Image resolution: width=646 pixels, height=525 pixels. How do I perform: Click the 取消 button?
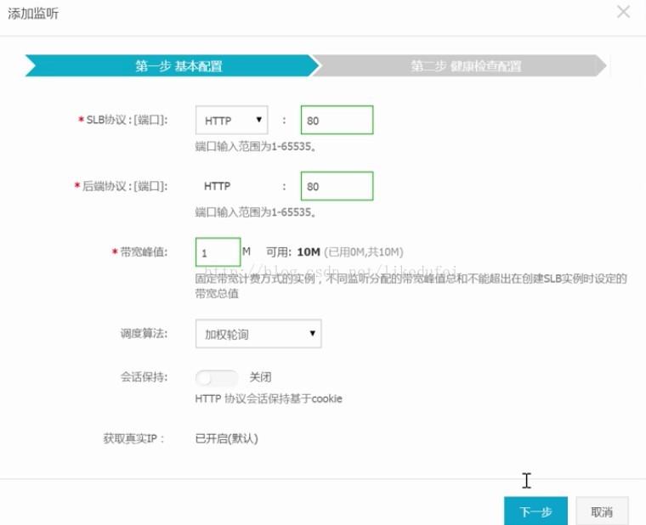coord(602,511)
